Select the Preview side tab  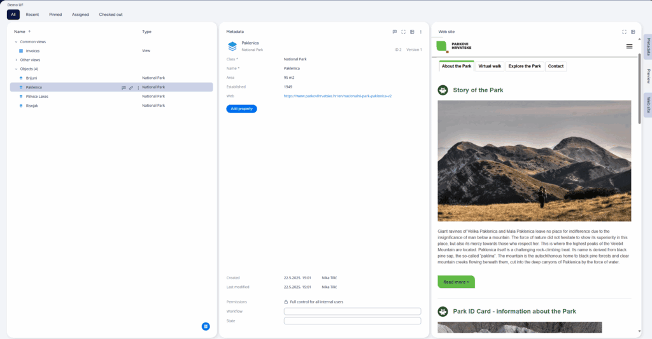coord(648,76)
